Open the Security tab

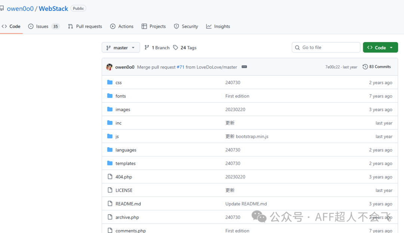click(x=186, y=26)
